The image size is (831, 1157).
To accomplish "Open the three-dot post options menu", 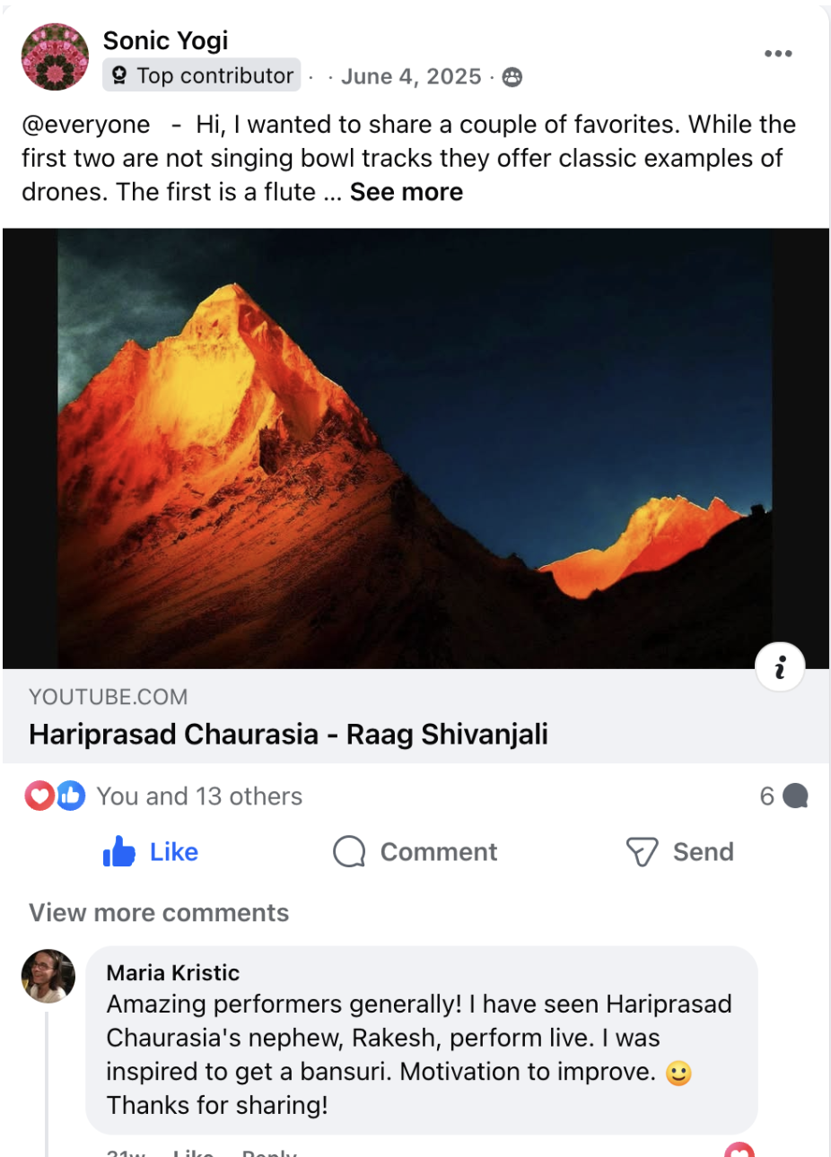I will [x=778, y=54].
